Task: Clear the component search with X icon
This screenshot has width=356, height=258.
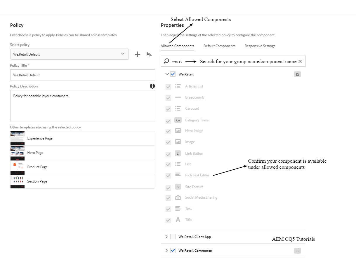Action: [x=300, y=61]
